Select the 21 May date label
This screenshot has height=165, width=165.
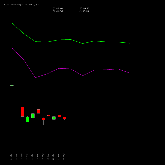[58, 157]
